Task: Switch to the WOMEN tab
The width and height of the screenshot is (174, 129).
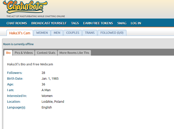Action: pos(42,33)
